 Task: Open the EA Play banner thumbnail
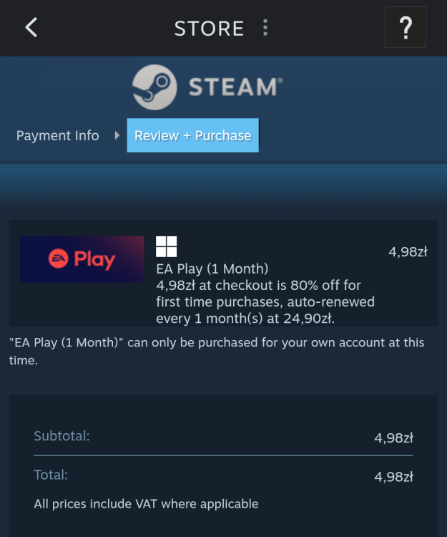click(x=82, y=259)
